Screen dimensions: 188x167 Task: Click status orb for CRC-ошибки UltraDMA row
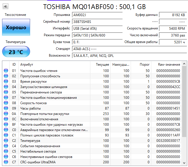(6, 162)
